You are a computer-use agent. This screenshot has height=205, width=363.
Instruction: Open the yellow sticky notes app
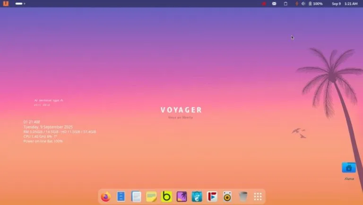pos(151,196)
